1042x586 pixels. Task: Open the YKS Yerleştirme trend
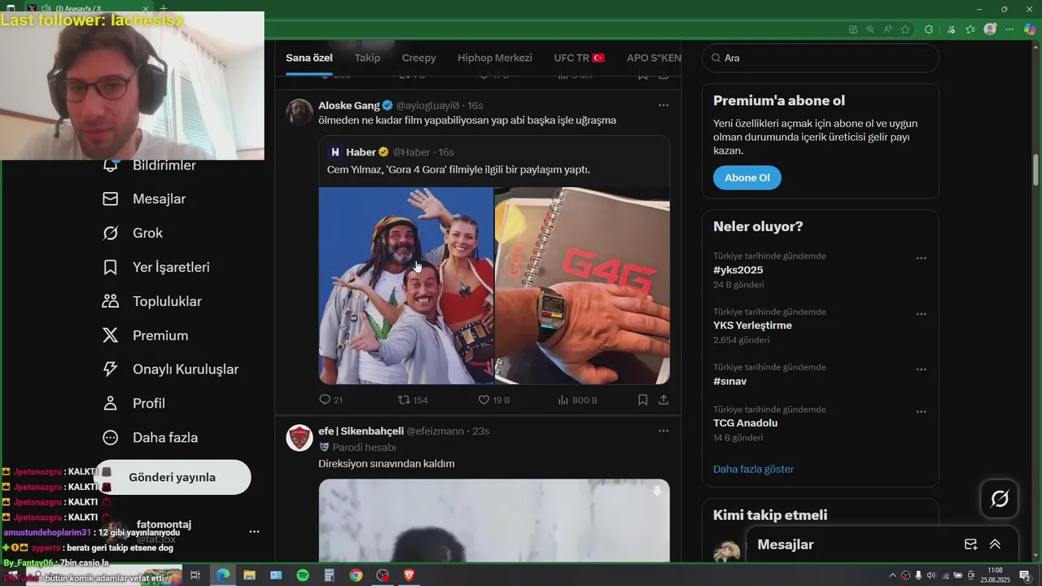752,326
